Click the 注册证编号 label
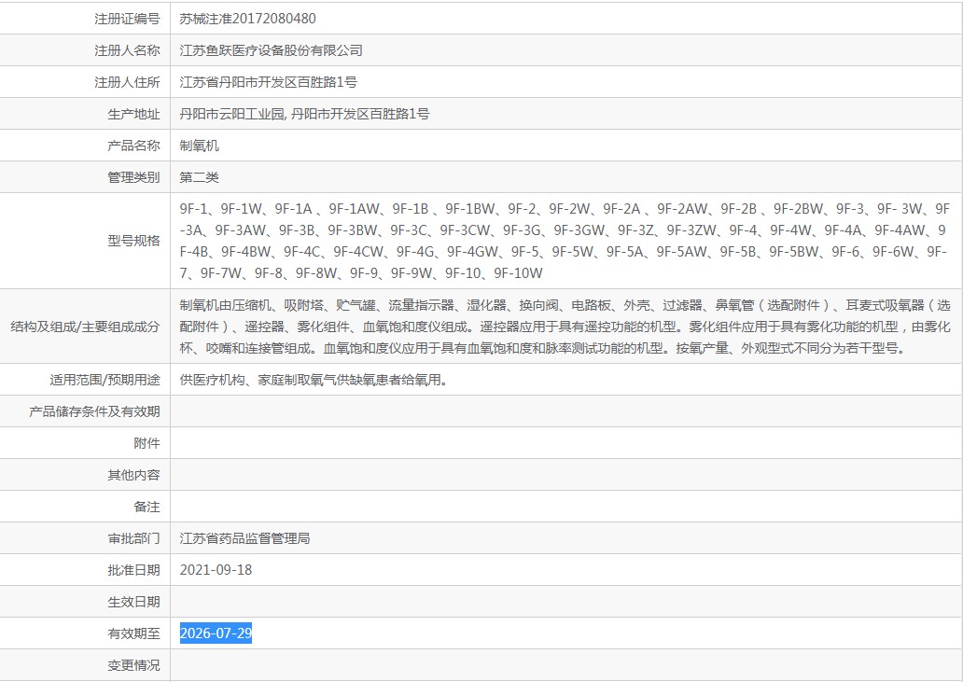This screenshot has height=682, width=963. 127,19
